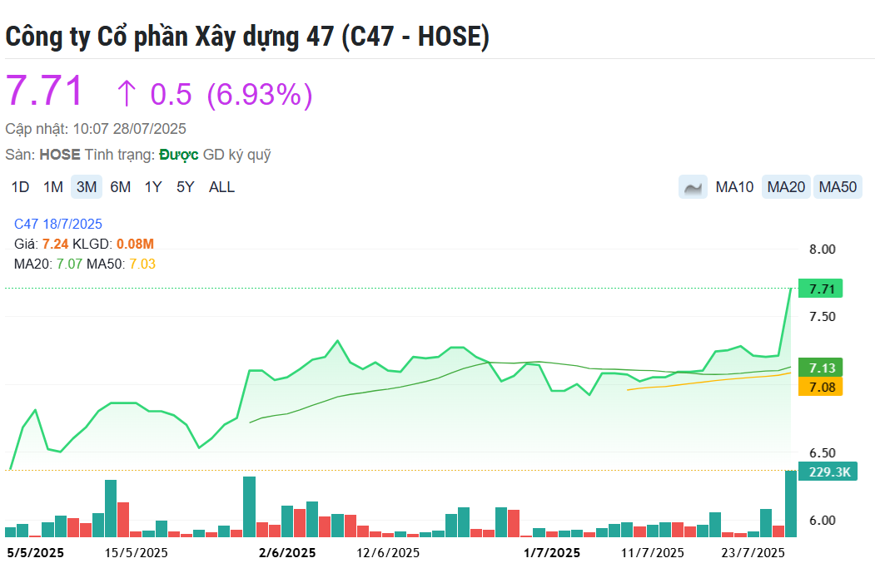Image resolution: width=875 pixels, height=573 pixels.
Task: Click the 7.71 current price label on axis
Action: 820,289
